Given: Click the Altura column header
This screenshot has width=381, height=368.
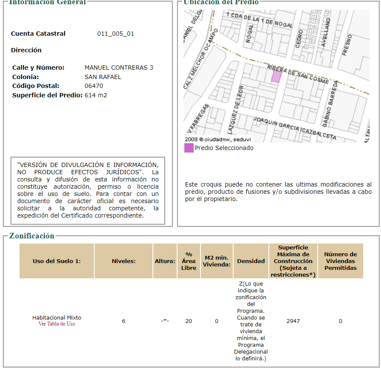Looking at the screenshot, I should tap(165, 261).
